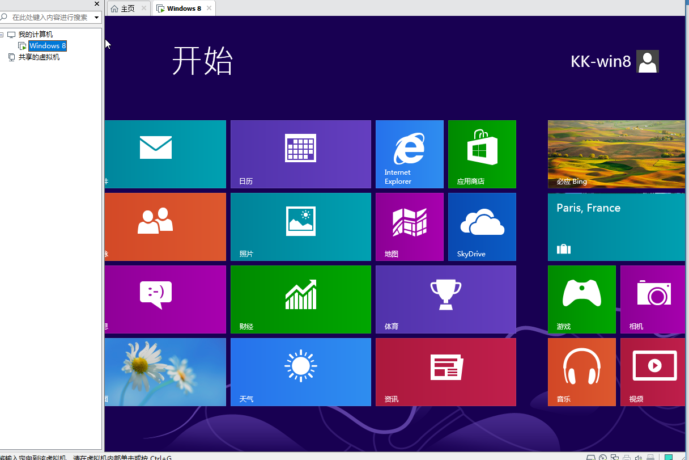Click the library search input field
This screenshot has width=689, height=460.
50,18
